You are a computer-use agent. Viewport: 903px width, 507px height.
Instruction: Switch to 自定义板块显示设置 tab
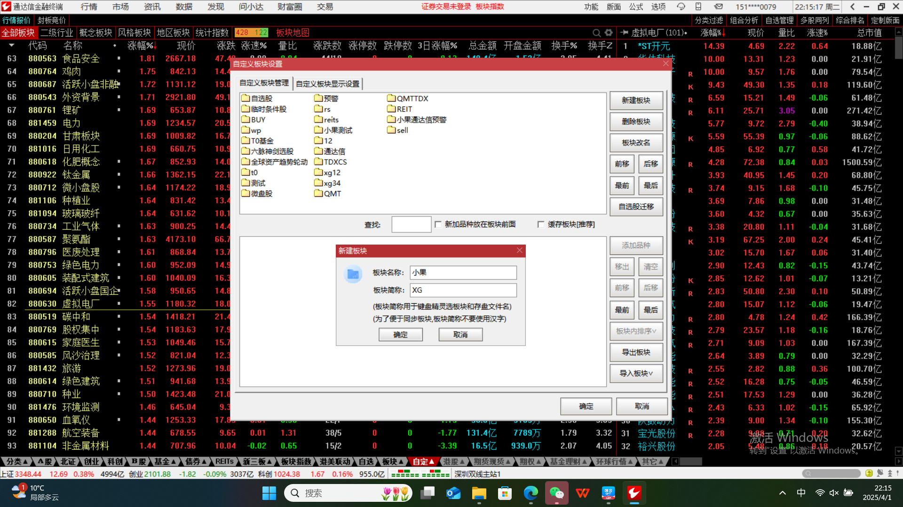tap(327, 84)
